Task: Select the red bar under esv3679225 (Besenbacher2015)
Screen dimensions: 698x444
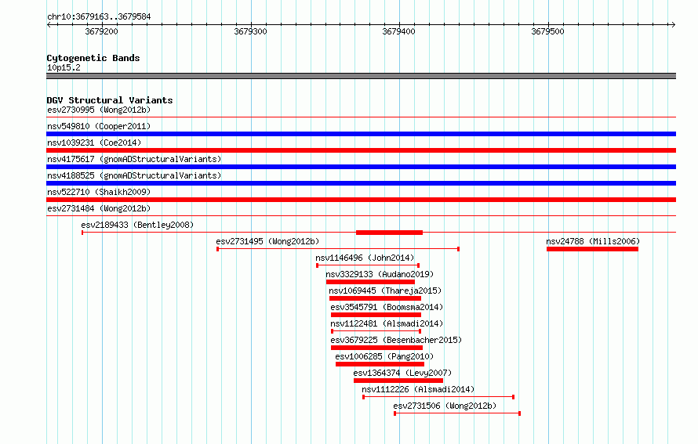Action: click(x=376, y=348)
